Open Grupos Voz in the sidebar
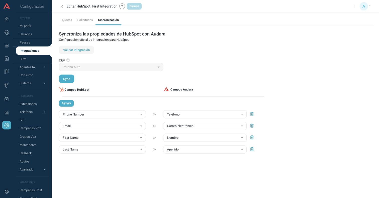 pyautogui.click(x=28, y=137)
